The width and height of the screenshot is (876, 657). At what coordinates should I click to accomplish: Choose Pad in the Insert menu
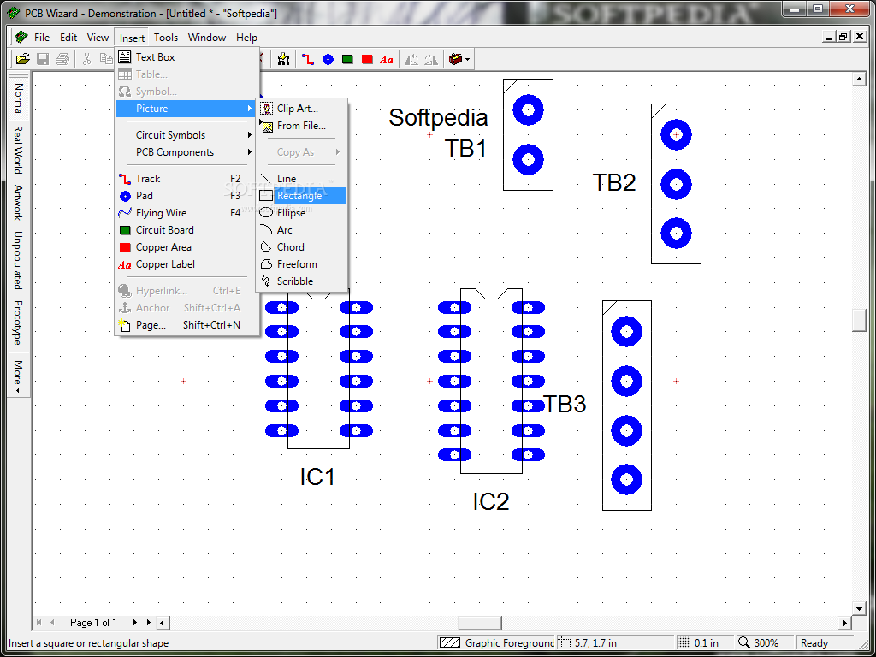point(187,196)
